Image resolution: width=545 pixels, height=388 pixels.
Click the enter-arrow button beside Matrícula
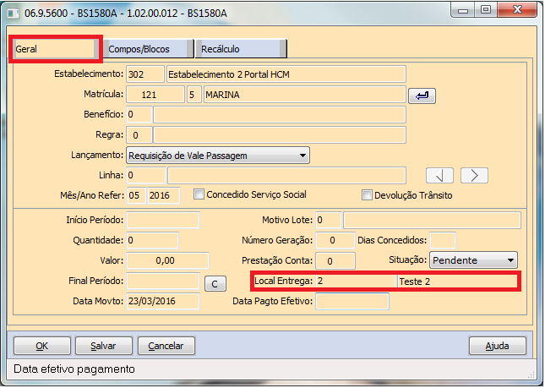click(x=422, y=96)
